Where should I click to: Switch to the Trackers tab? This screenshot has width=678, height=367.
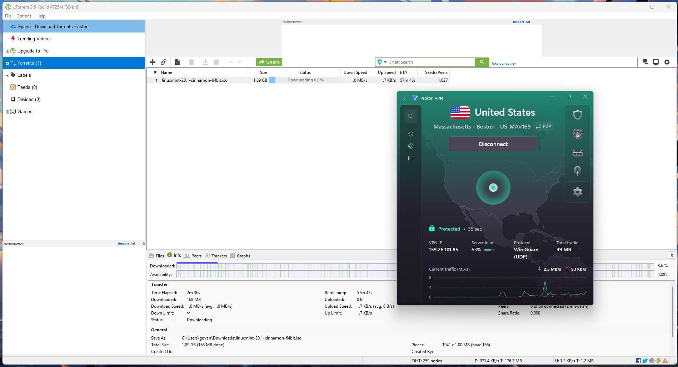(216, 256)
